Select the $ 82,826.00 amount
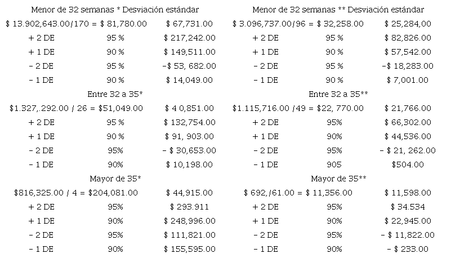Image resolution: width=451 pixels, height=258 pixels. point(408,38)
